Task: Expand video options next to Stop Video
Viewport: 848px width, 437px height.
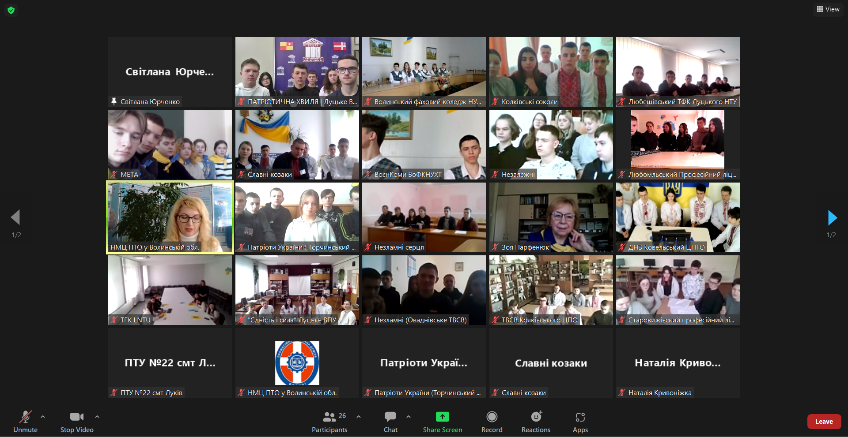Action: [x=97, y=416]
